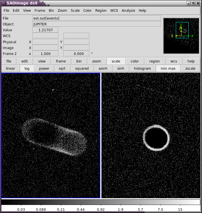Viewport: 202px width, 213px height.
Task: Select the linear scale button
Action: click(x=10, y=69)
